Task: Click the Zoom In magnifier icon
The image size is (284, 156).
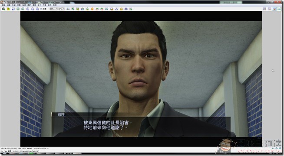Action: [x=27, y=9]
